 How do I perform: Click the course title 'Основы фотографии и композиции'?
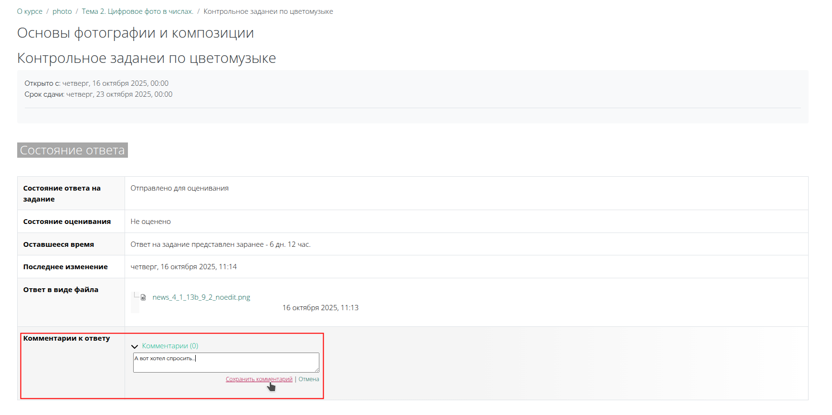136,33
